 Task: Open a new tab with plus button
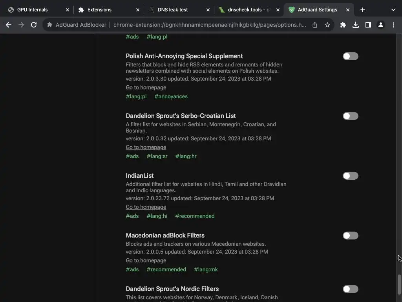(x=363, y=10)
